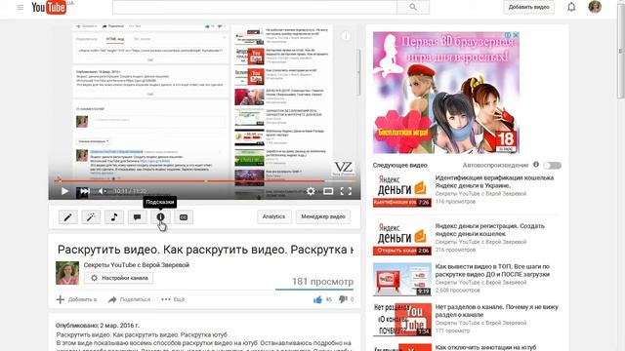Open player settings gear
This screenshot has width=625, height=351.
point(311,191)
